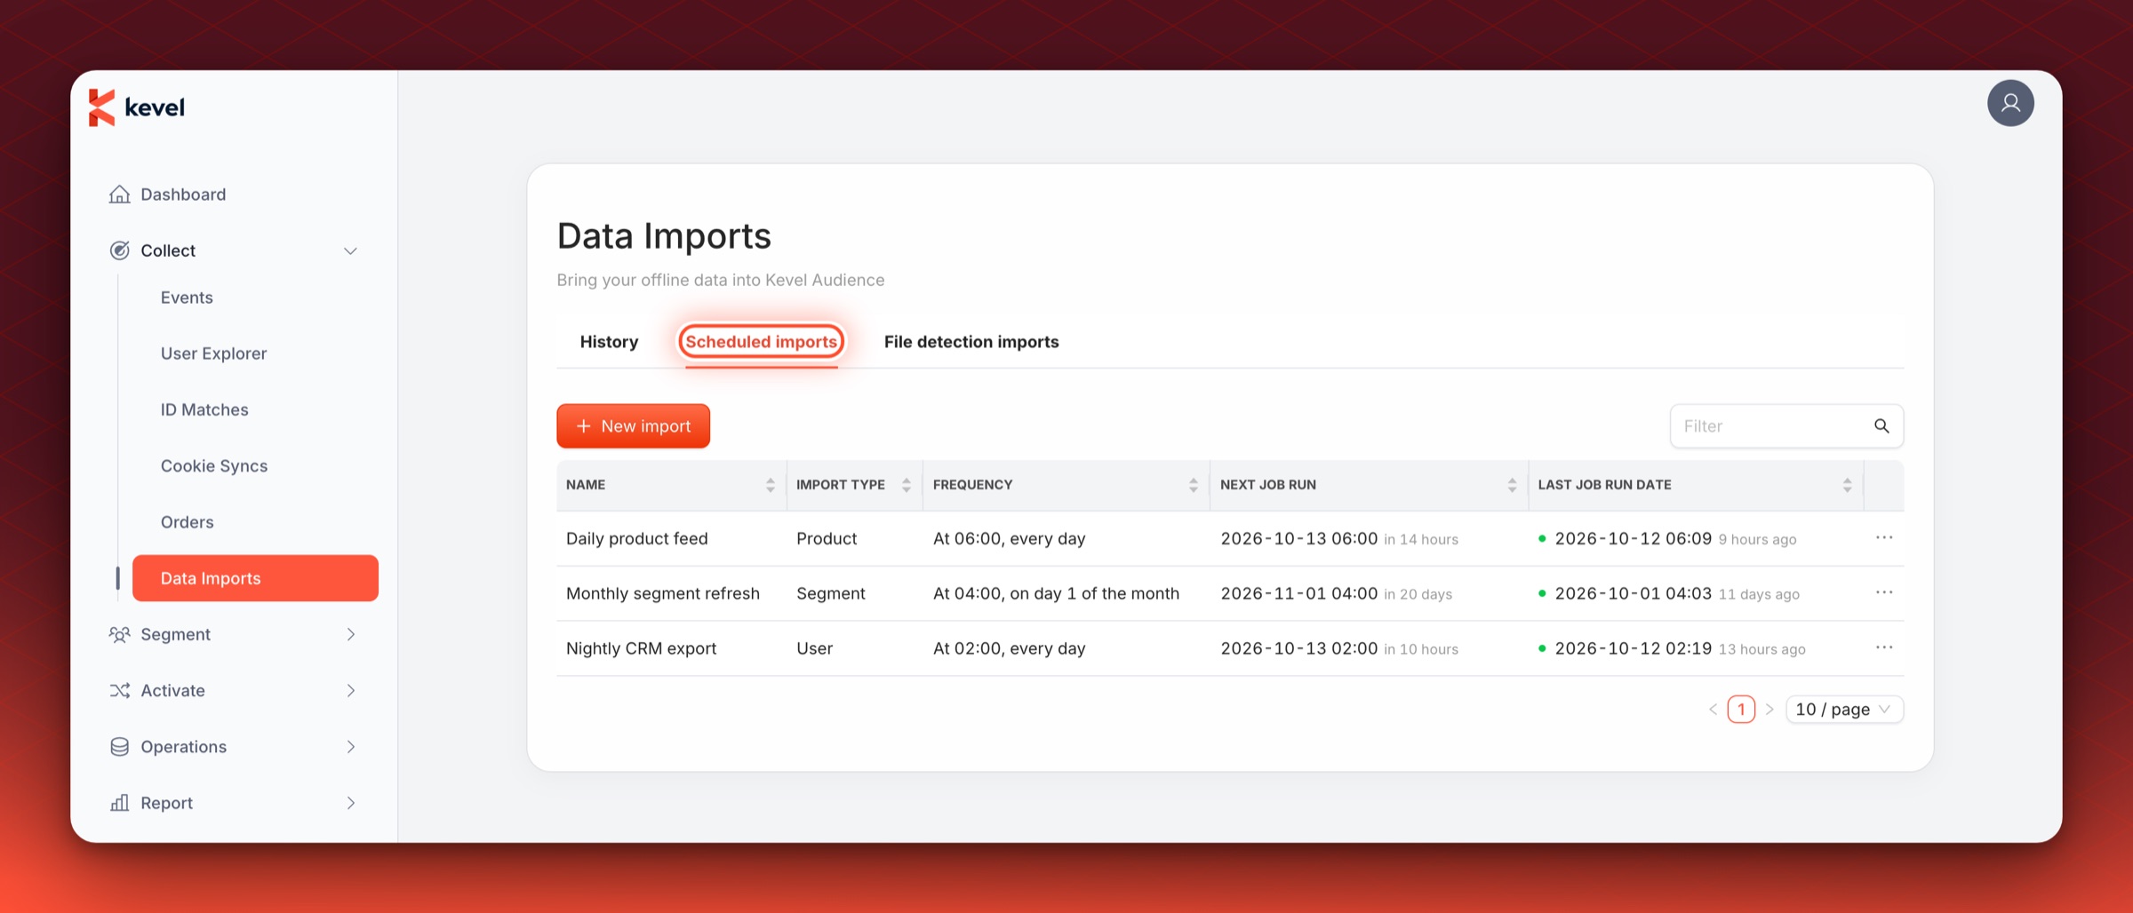Open Events in the sidebar

pos(187,298)
